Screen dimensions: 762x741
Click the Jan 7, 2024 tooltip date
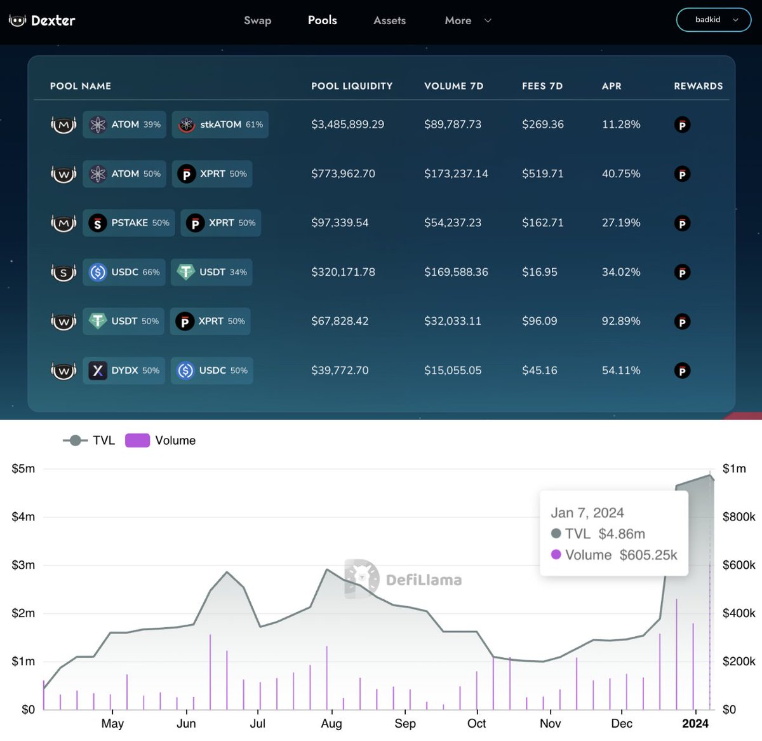click(587, 513)
